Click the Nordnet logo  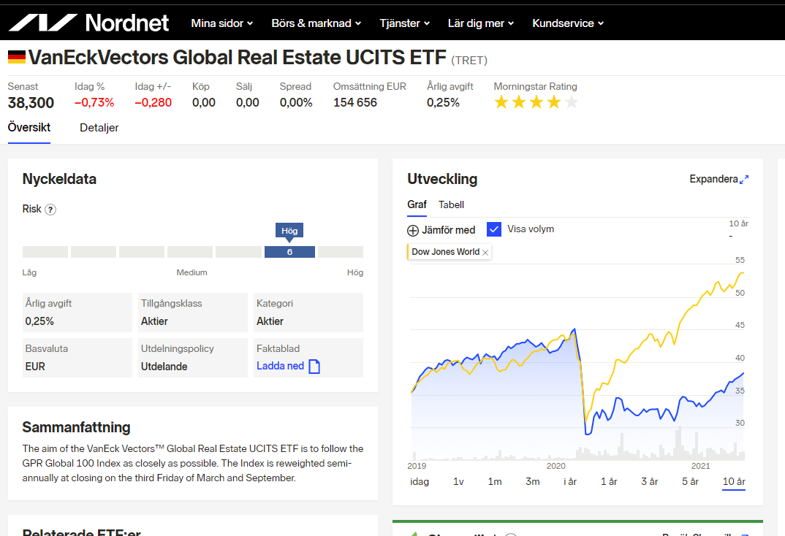[89, 23]
